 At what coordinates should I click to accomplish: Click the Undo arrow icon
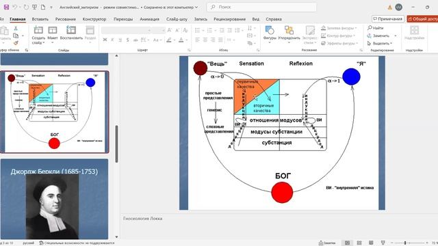15,8
